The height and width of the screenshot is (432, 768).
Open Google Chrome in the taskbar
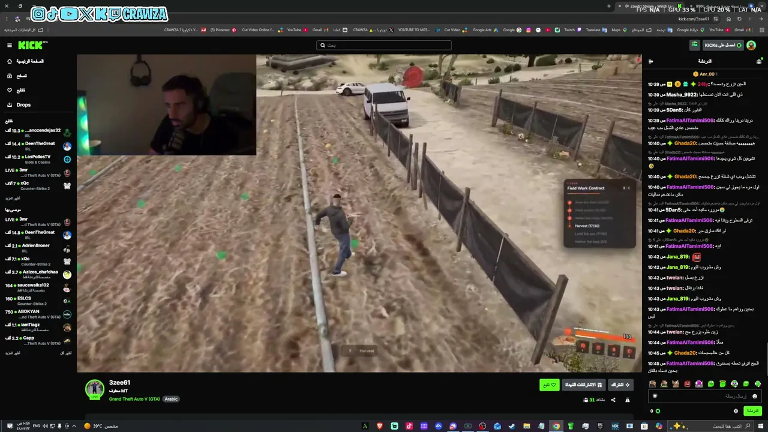click(556, 426)
